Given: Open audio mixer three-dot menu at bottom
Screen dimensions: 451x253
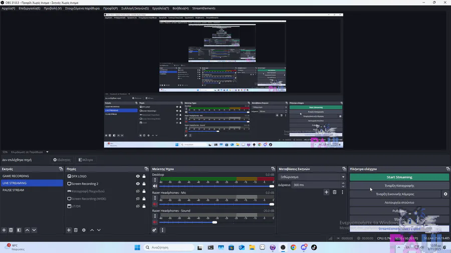Looking at the screenshot, I should pyautogui.click(x=162, y=230).
